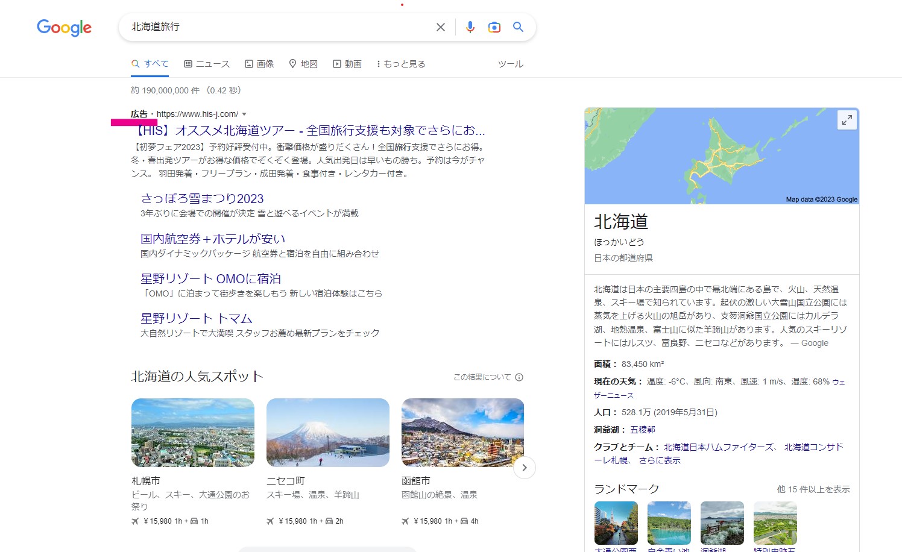Click さらに表示 in clubs and teams
This screenshot has height=552, width=902.
click(x=660, y=460)
